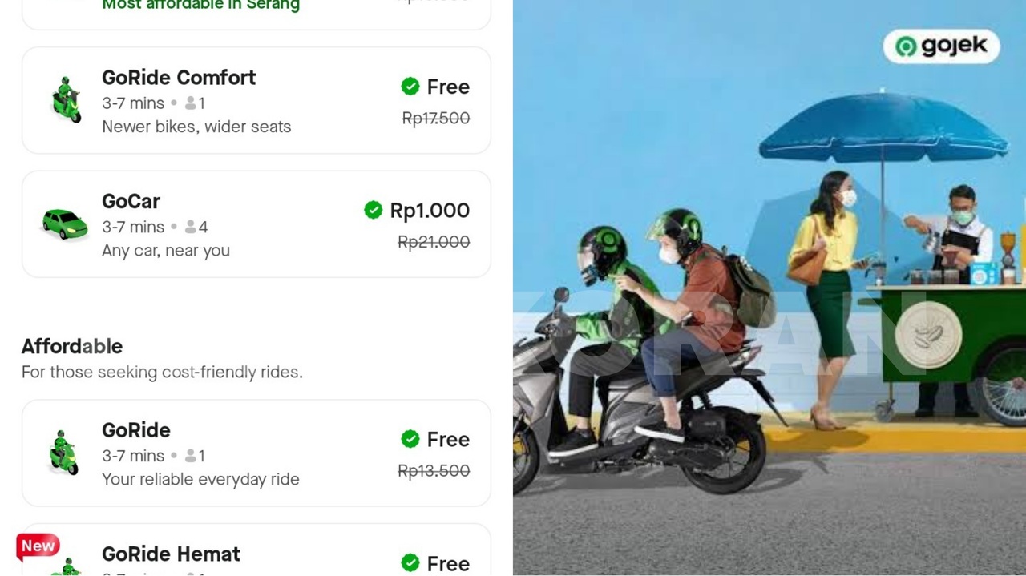Tap the GoRide Comfort scooter icon

click(x=66, y=100)
